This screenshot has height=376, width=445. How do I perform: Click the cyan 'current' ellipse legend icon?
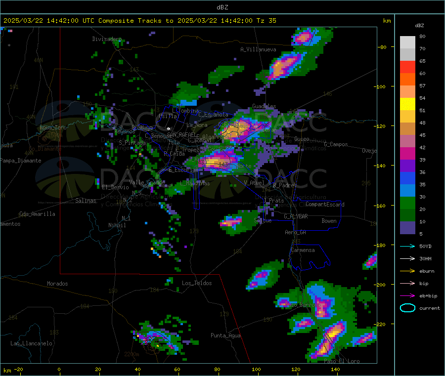click(x=407, y=308)
